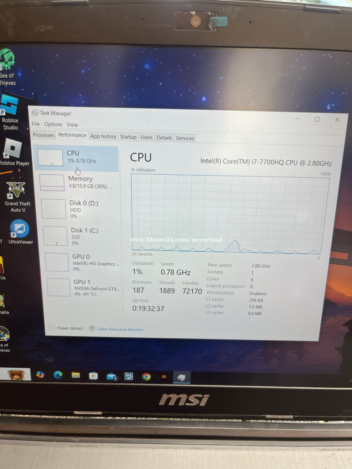Open Adobe Illustrator taskbar icon
The image size is (352, 469).
164,377
